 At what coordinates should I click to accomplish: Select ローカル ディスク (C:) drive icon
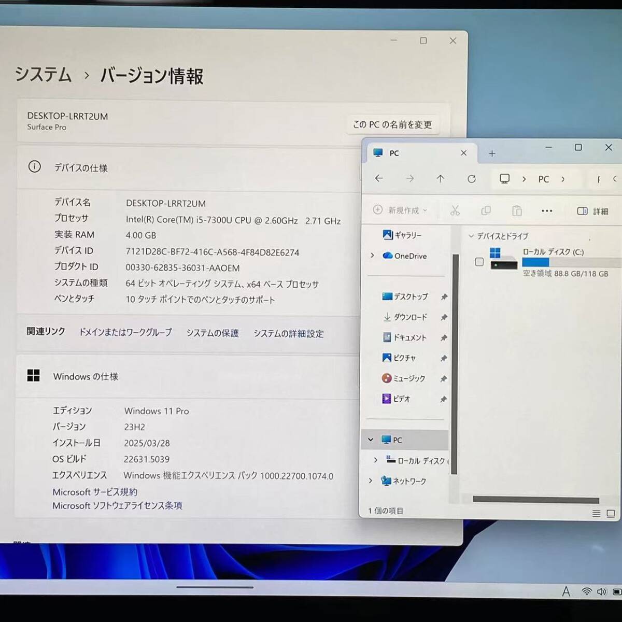coord(503,259)
